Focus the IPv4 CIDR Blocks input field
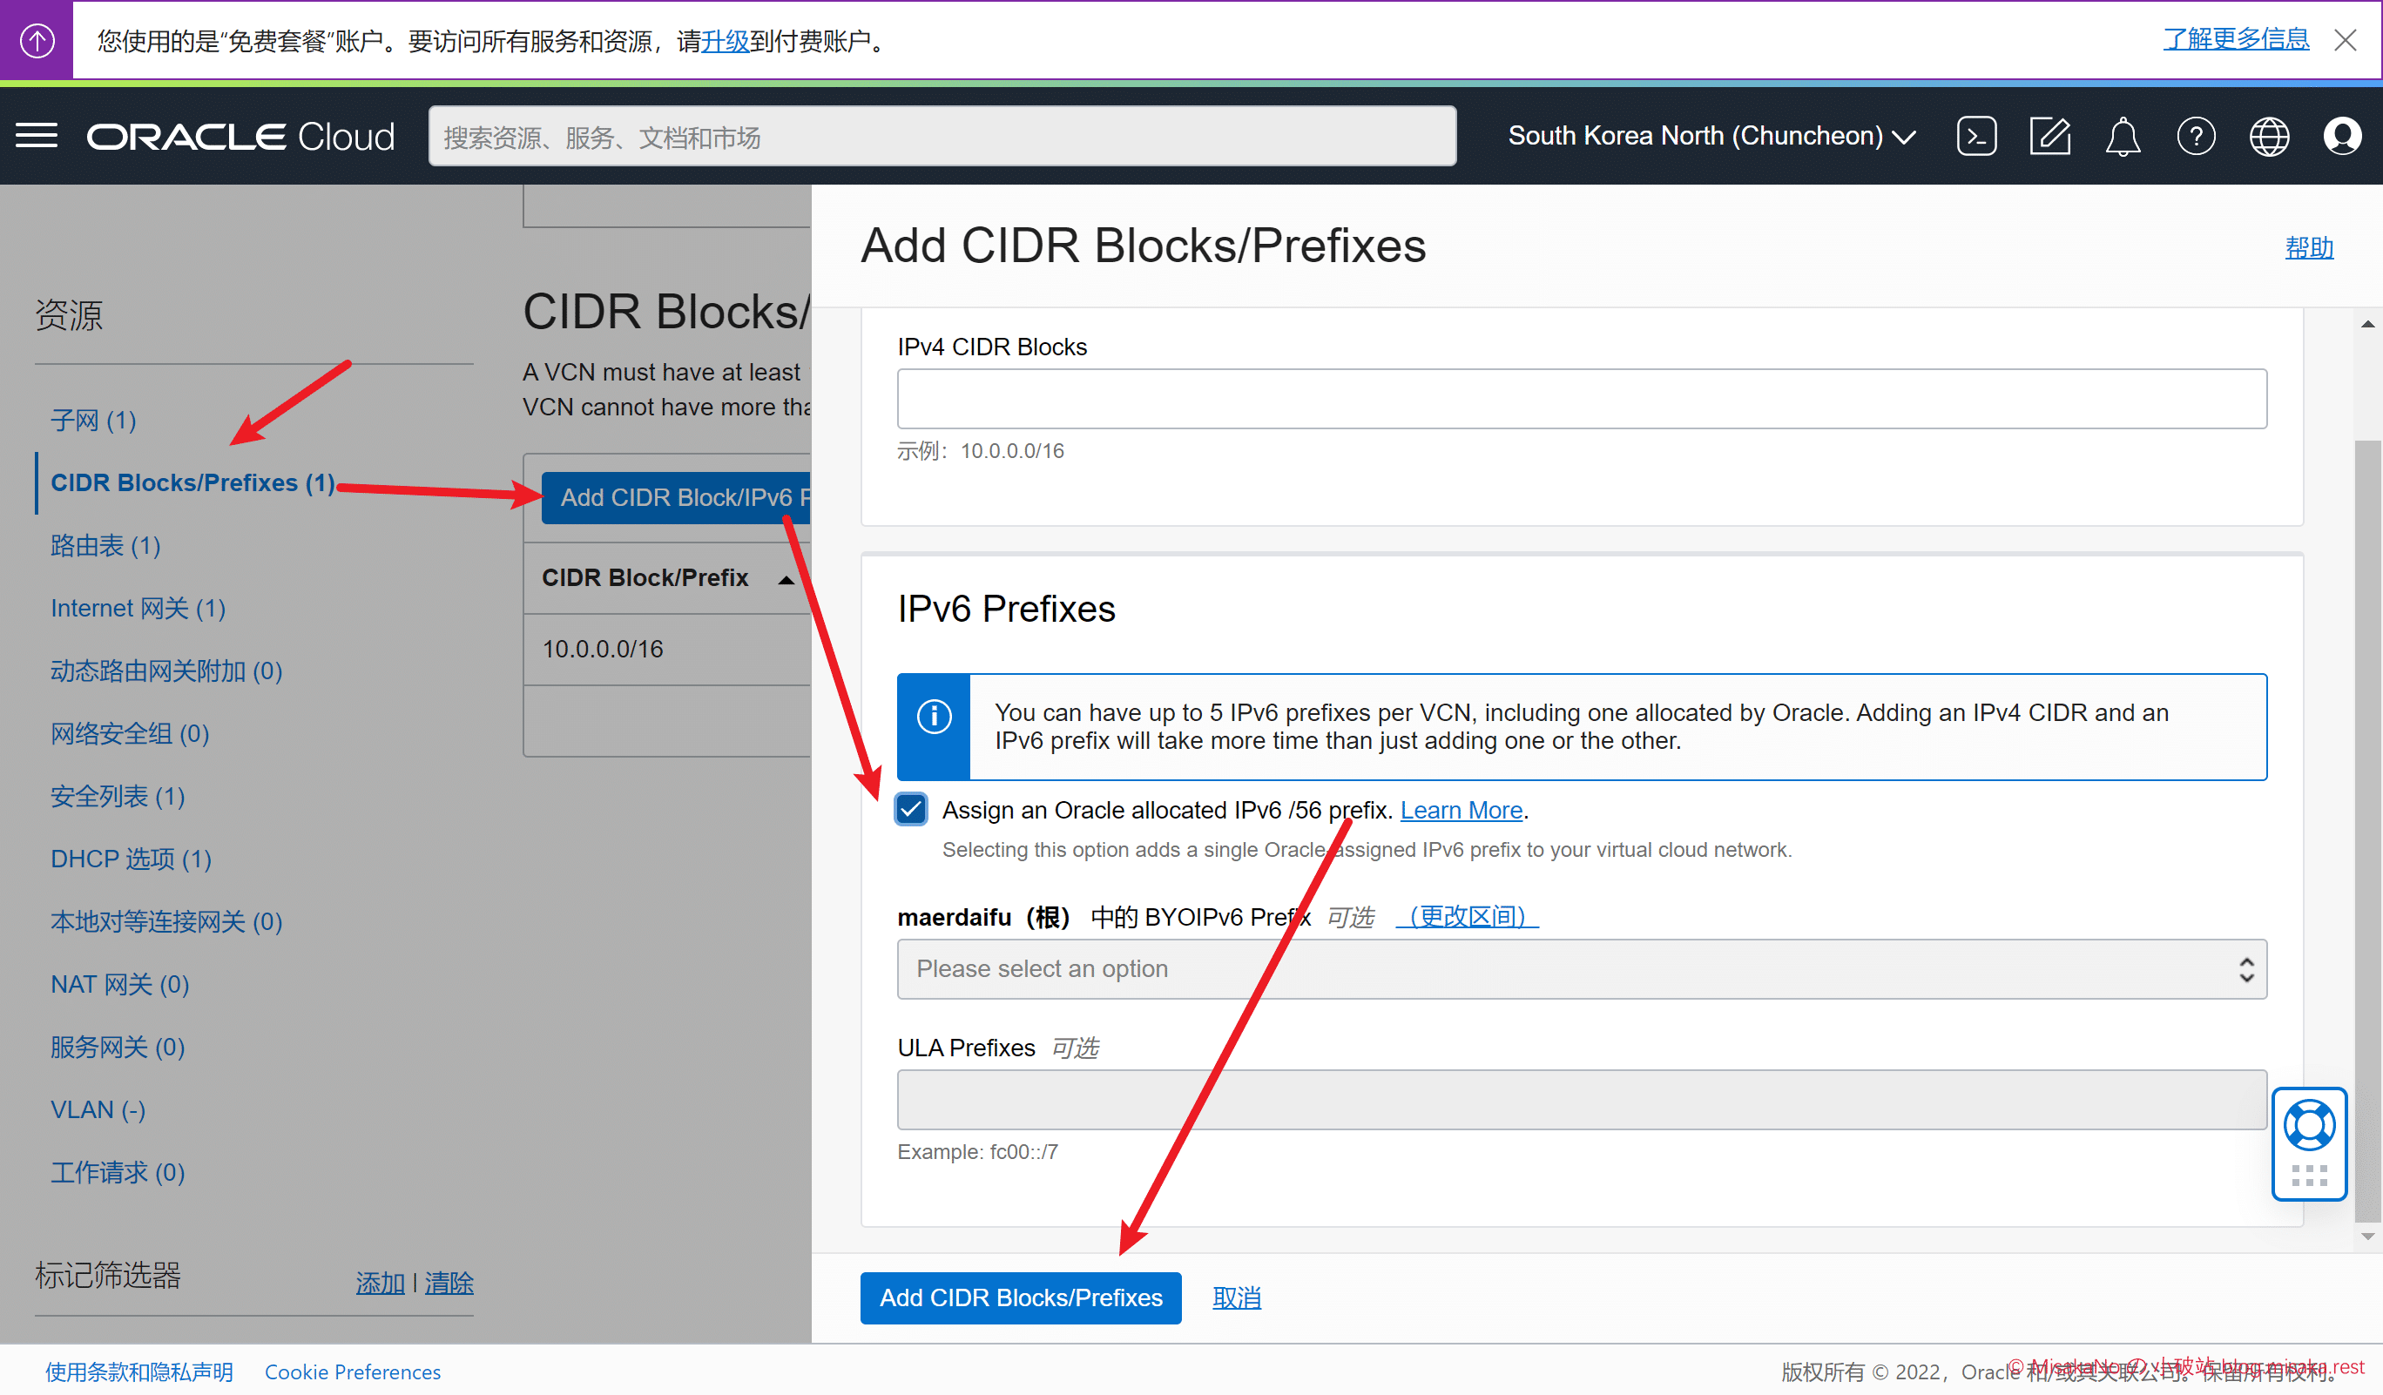2383x1395 pixels. (1581, 399)
